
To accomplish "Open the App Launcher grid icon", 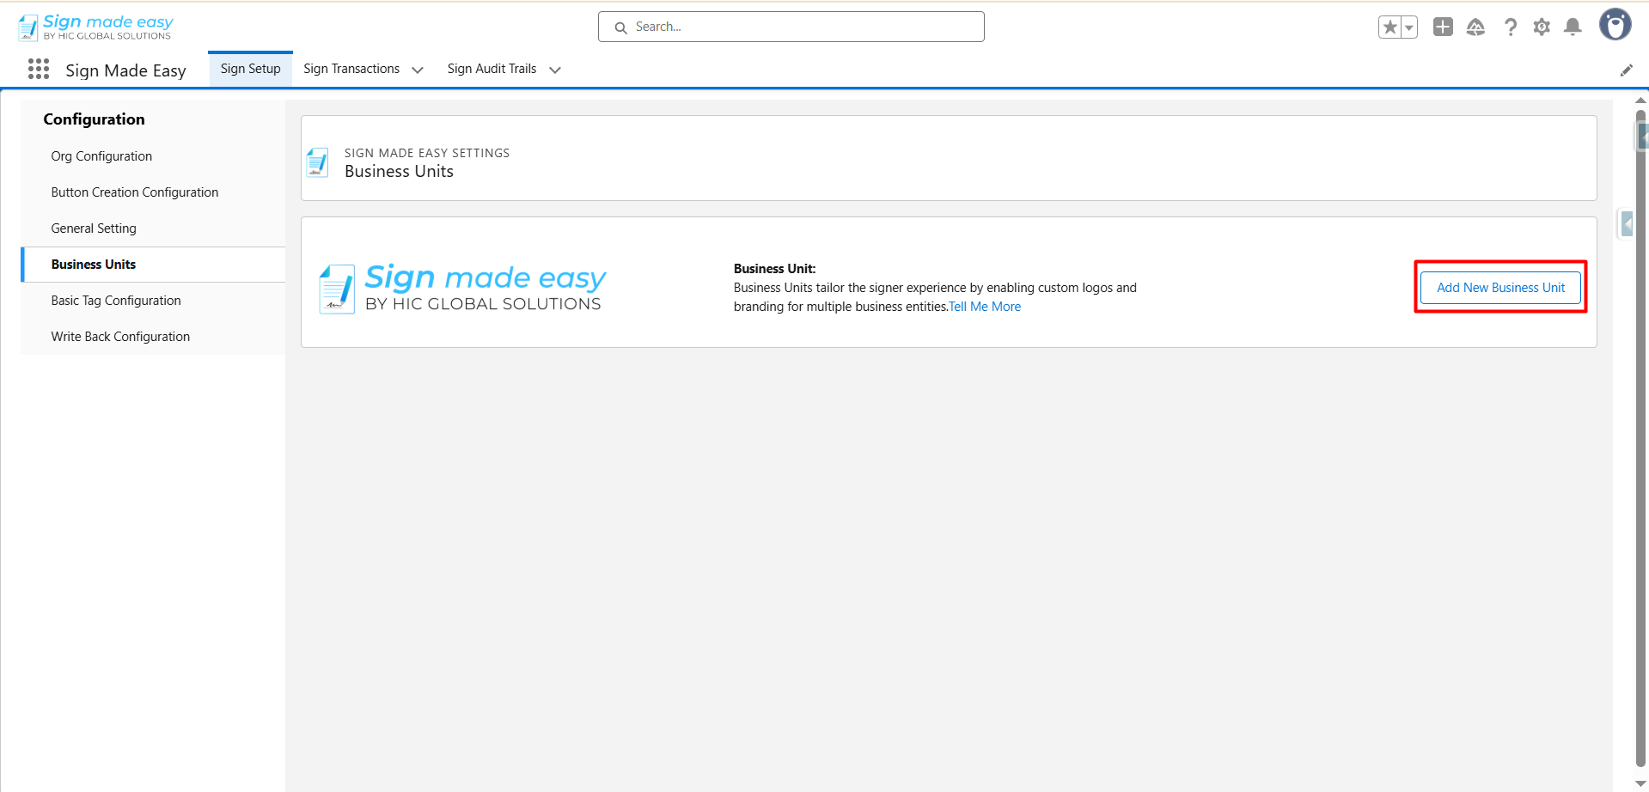I will [x=39, y=70].
